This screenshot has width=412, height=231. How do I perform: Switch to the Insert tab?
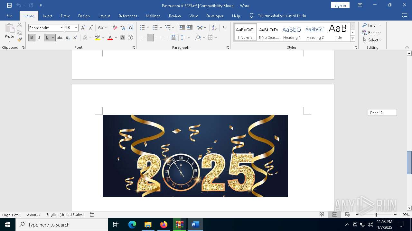(47, 16)
